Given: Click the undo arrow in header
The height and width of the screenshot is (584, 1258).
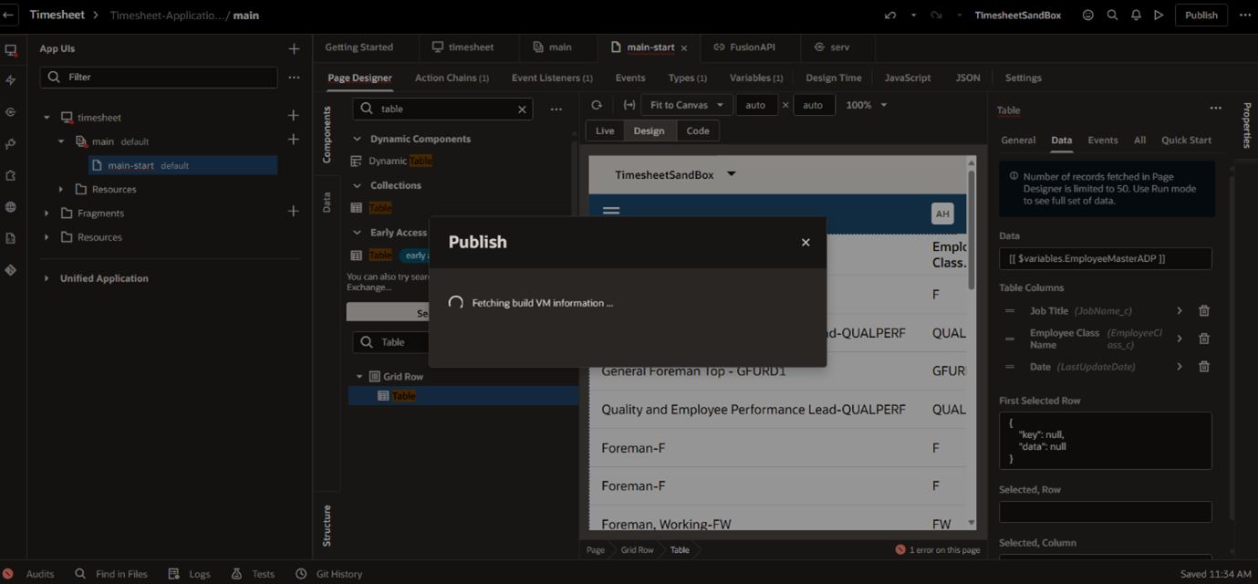Looking at the screenshot, I should pos(890,15).
